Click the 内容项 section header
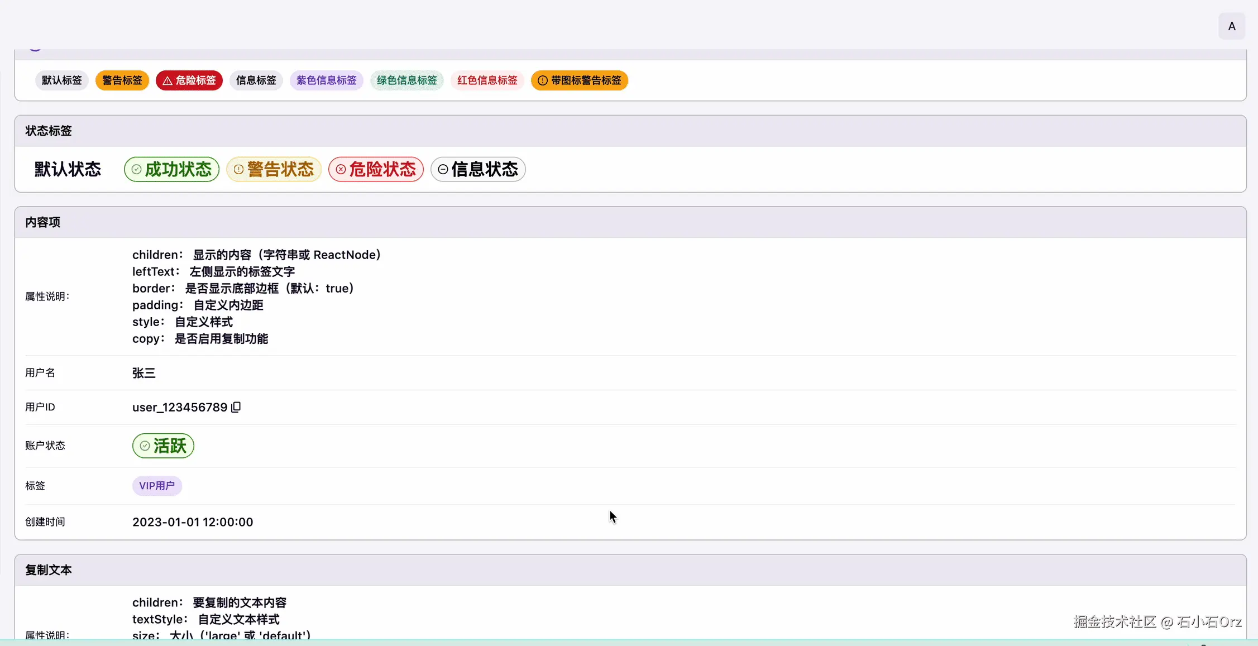 click(x=42, y=222)
